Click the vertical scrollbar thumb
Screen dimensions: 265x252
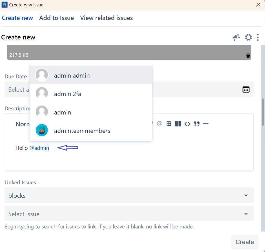pos(262,112)
